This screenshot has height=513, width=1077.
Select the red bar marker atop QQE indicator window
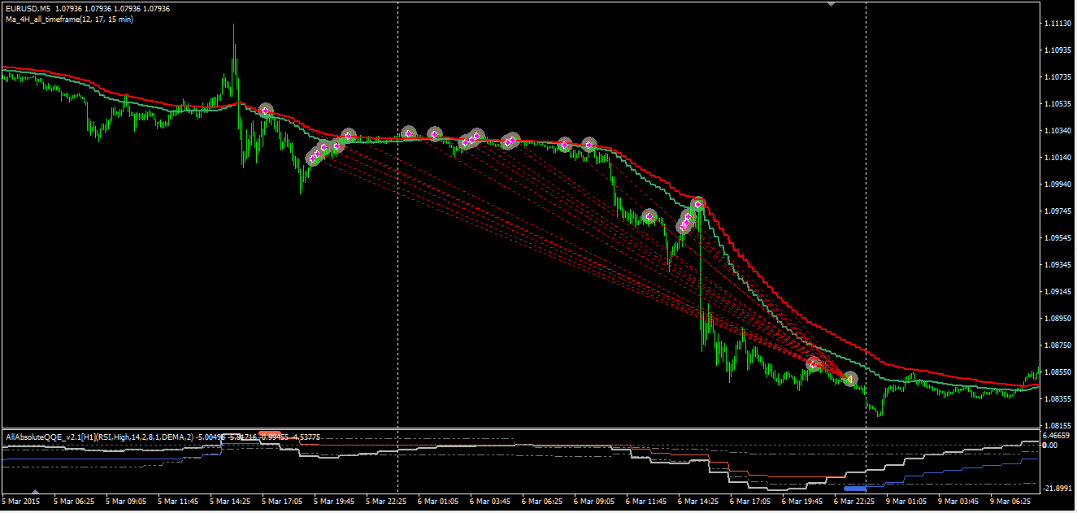click(x=270, y=433)
